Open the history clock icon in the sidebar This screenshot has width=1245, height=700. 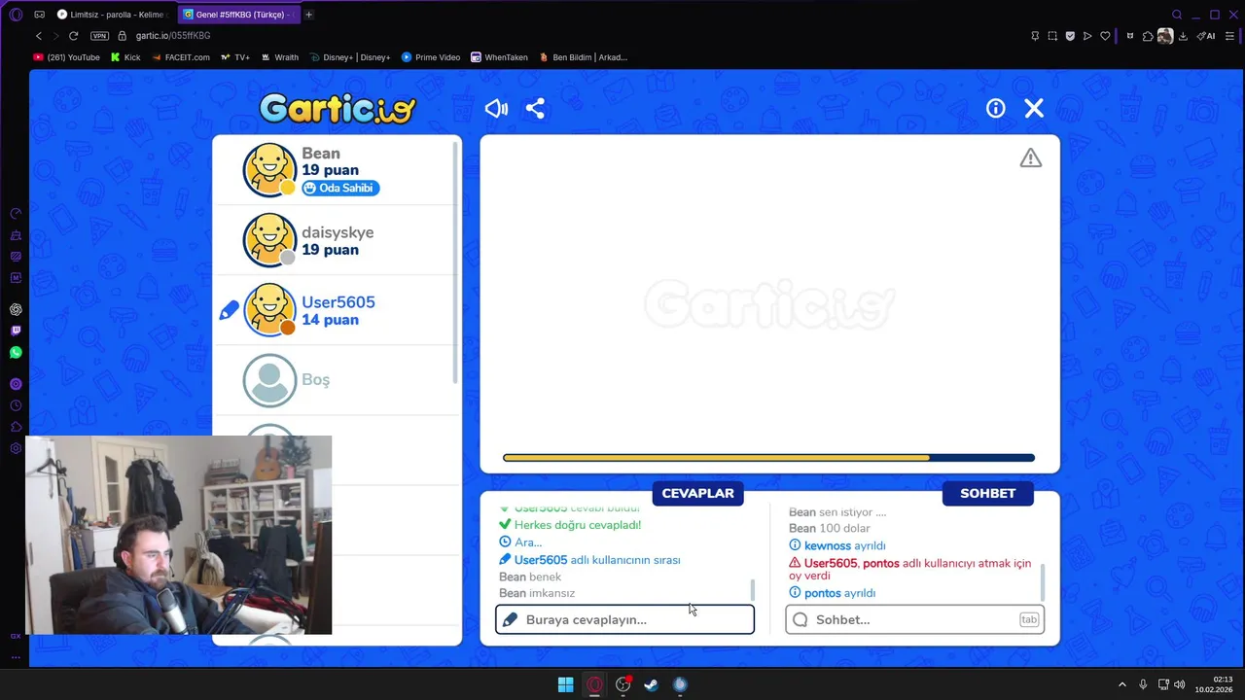click(16, 405)
